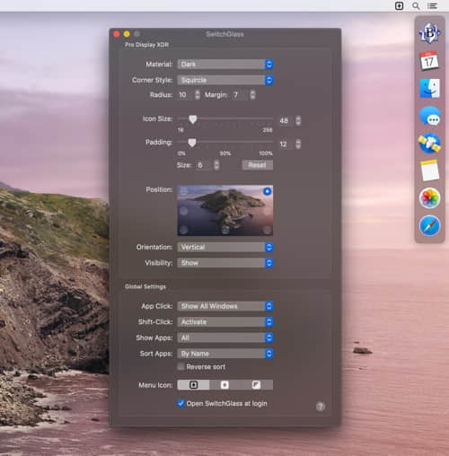Screen dimensions: 449x456
Task: Open the Show Apps dropdown set to All
Action: click(x=225, y=338)
